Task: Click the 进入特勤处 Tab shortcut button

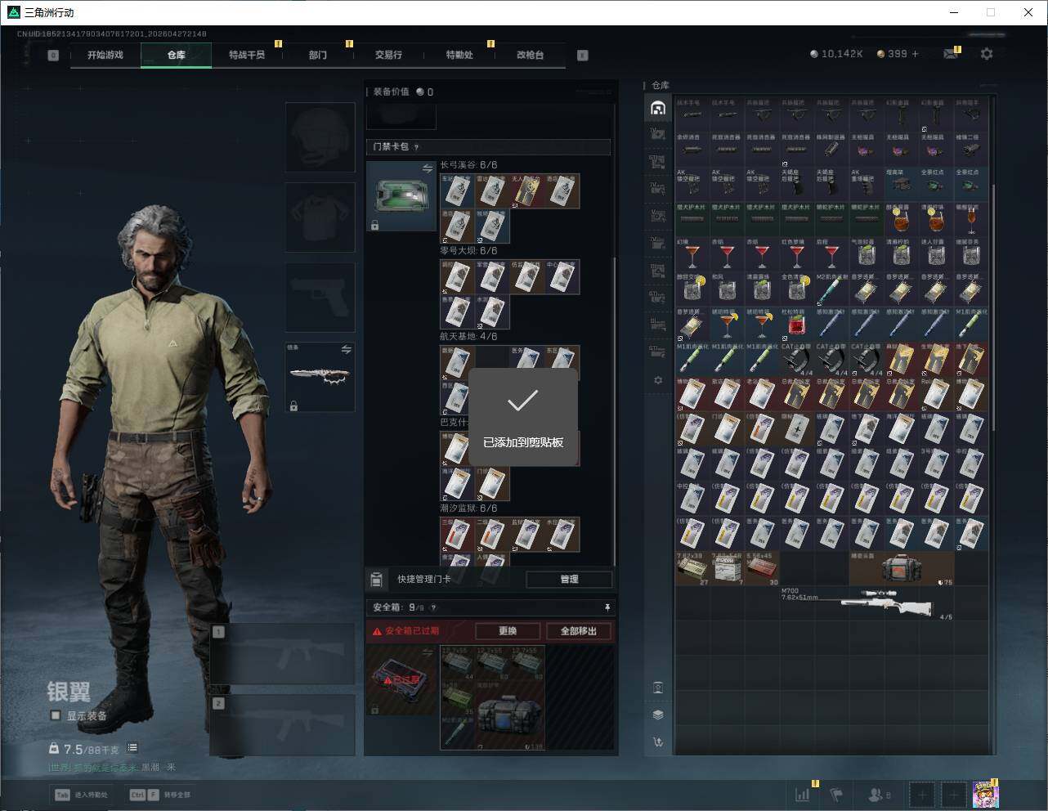Action: pos(82,795)
